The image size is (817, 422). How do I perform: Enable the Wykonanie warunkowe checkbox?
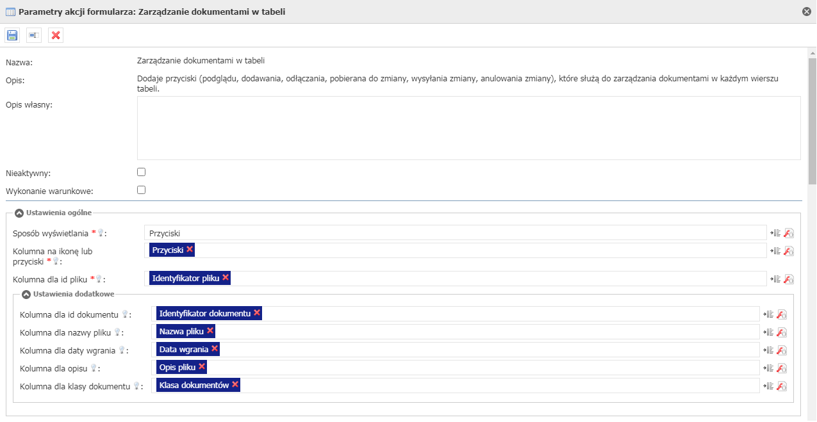click(142, 190)
